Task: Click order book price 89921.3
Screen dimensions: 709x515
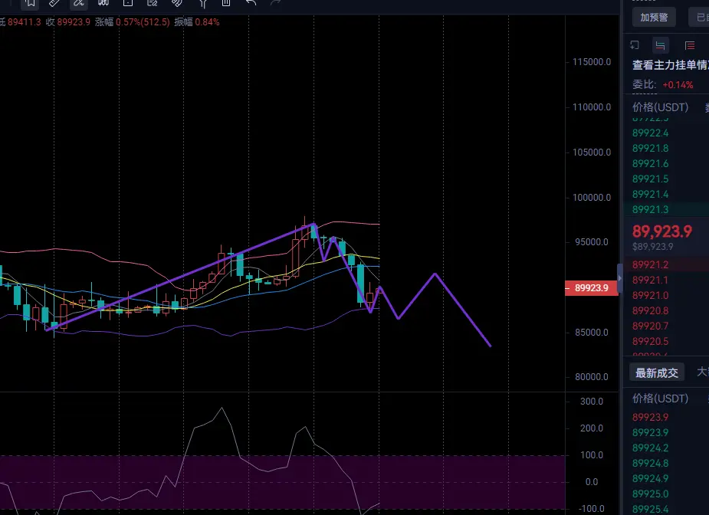Action: [x=650, y=209]
